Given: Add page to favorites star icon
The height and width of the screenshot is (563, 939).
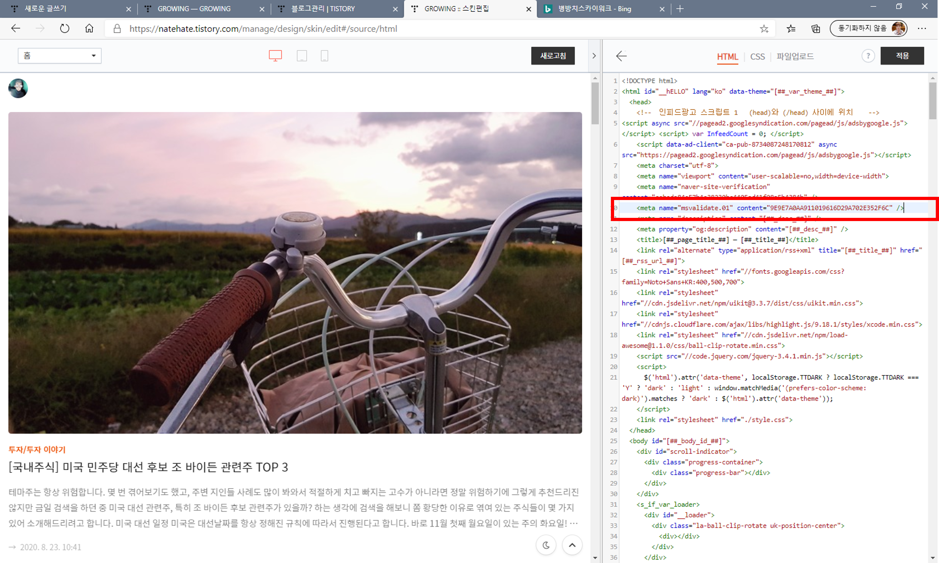Looking at the screenshot, I should tap(764, 29).
